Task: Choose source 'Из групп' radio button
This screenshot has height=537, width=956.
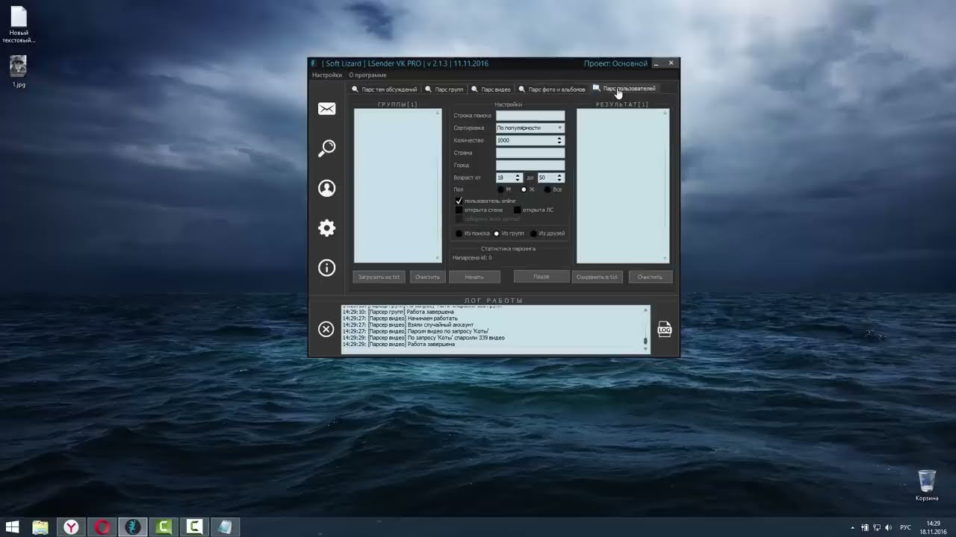Action: [497, 233]
